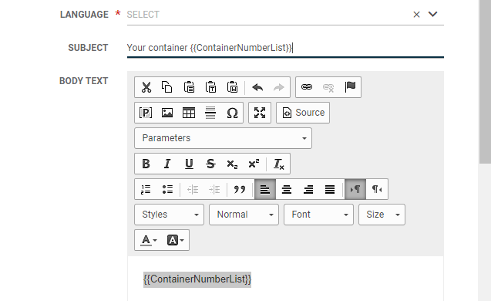Insert special character Omega icon

coord(232,113)
